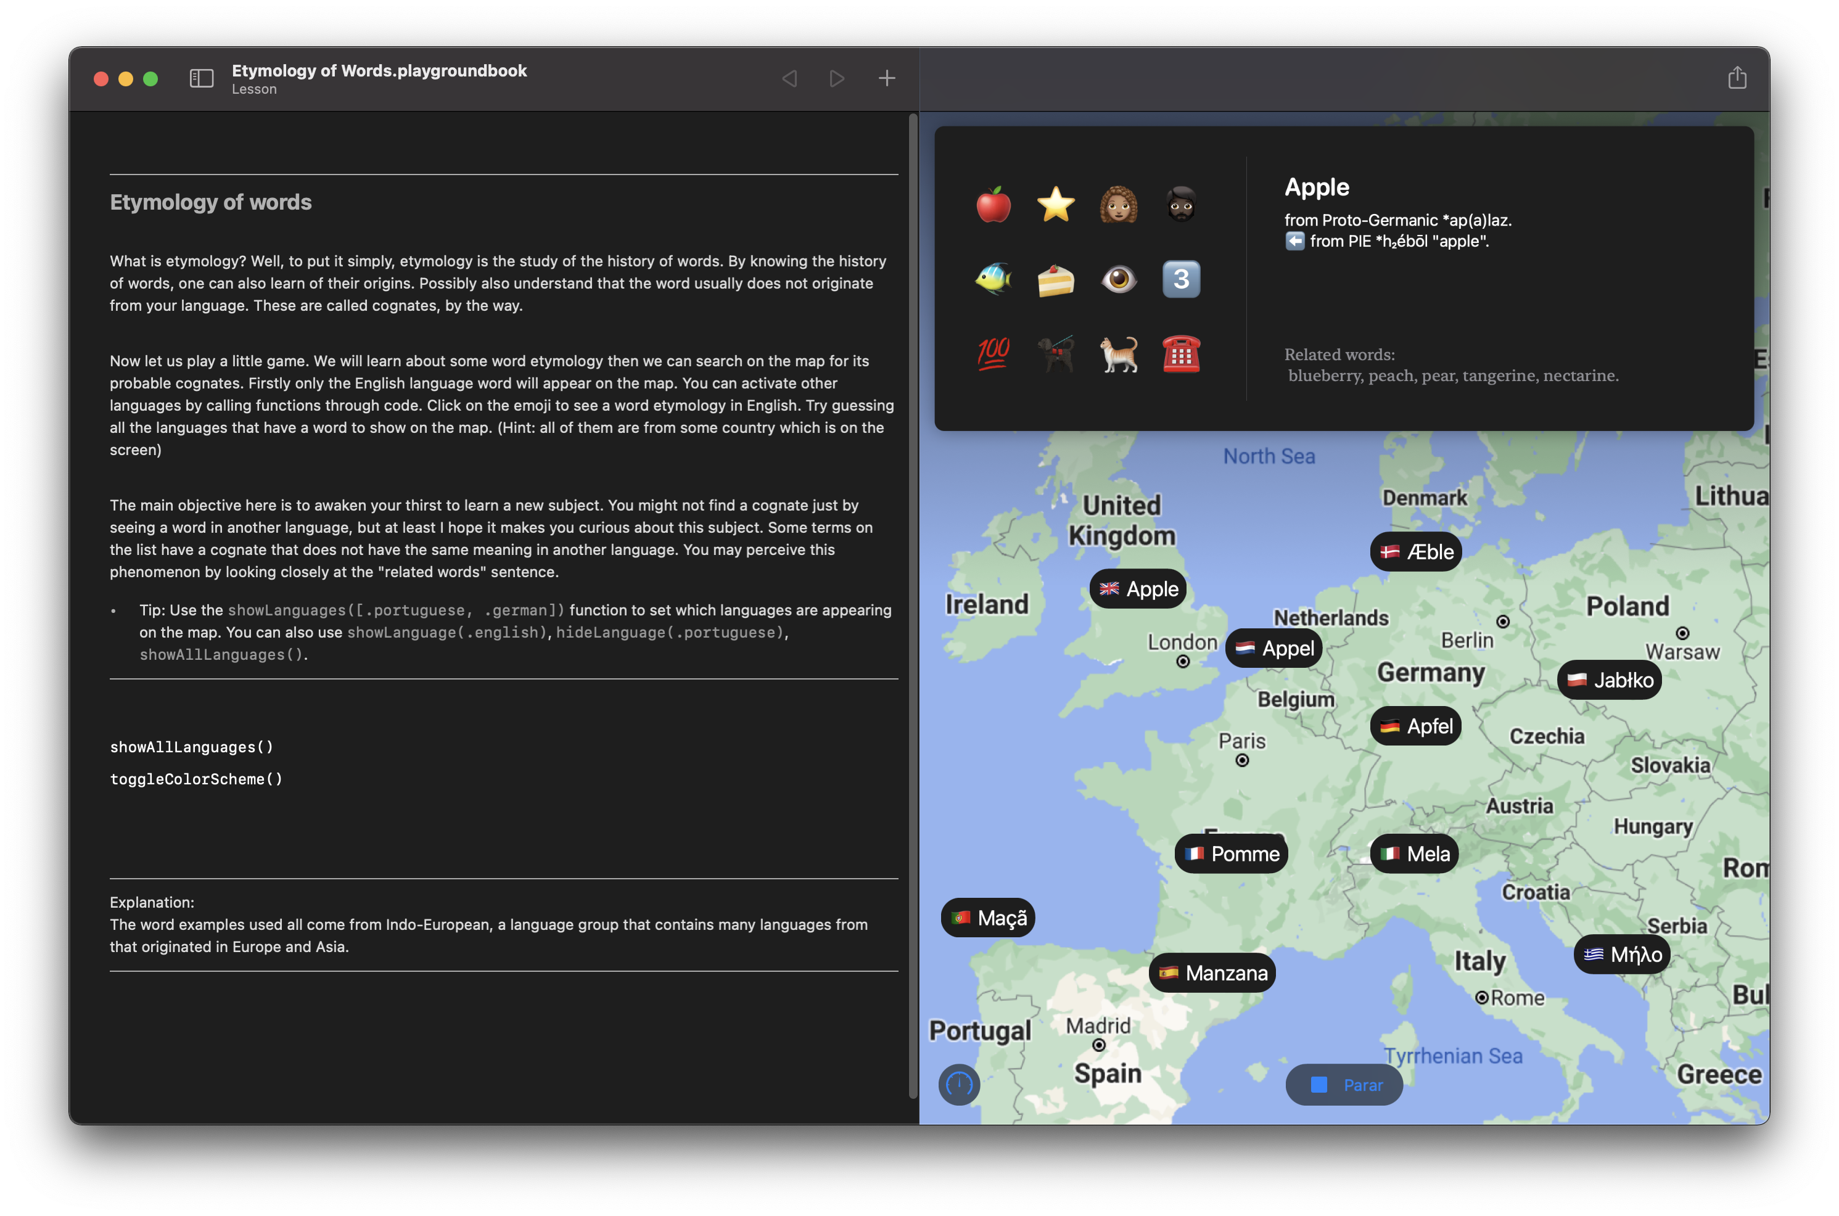The width and height of the screenshot is (1839, 1216).
Task: Click the German Apfel map label
Action: coord(1415,726)
